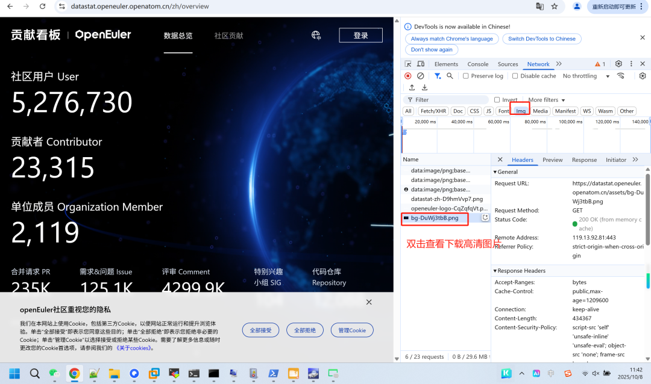Click the 全部接受 cookie consent button
The width and height of the screenshot is (651, 384).
tap(260, 330)
